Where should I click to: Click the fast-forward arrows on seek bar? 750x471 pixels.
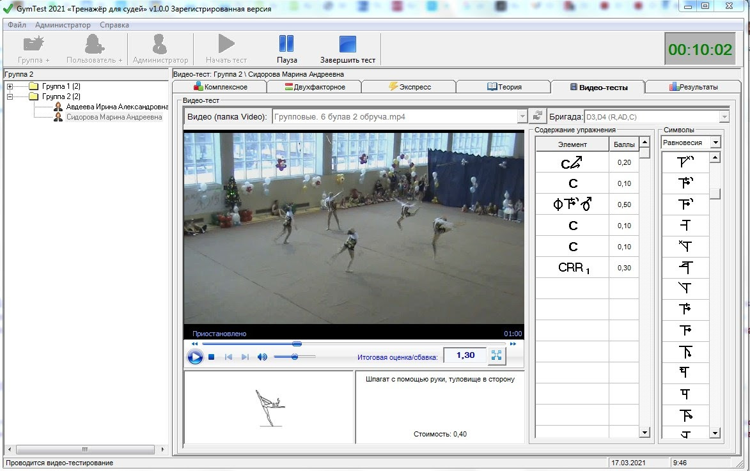tap(513, 344)
